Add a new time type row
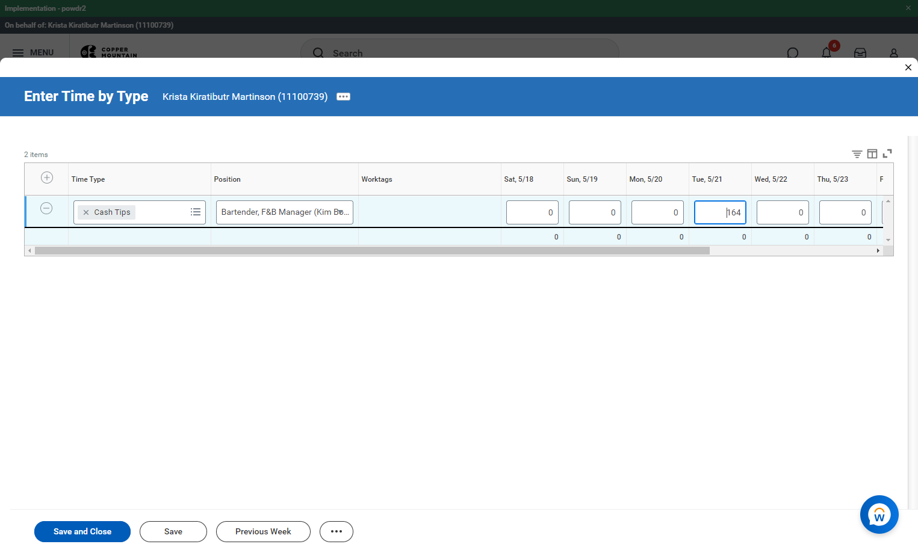 click(47, 178)
